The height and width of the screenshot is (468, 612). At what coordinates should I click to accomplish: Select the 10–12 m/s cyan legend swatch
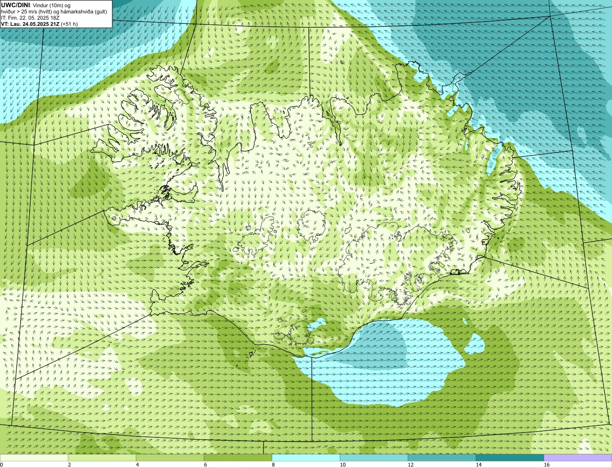374,457
